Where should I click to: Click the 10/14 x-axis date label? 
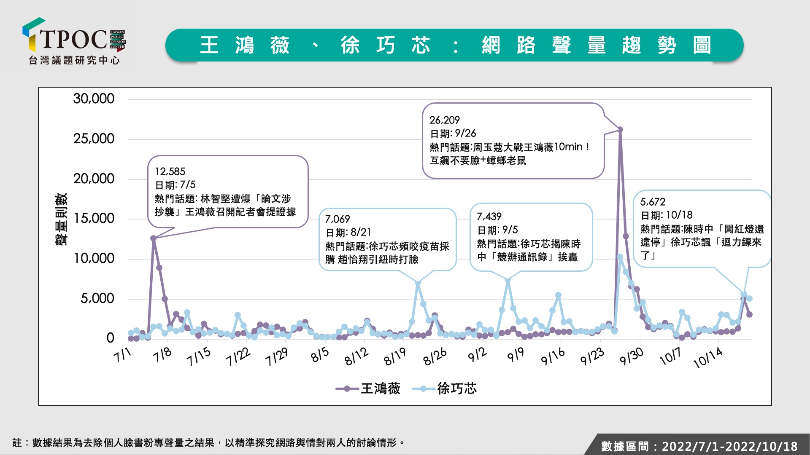coord(708,358)
